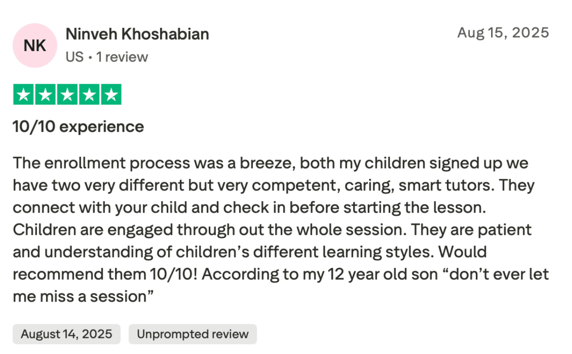Click the Aug 15, 2025 posted date
Viewport: 572px width, 354px height.
503,33
